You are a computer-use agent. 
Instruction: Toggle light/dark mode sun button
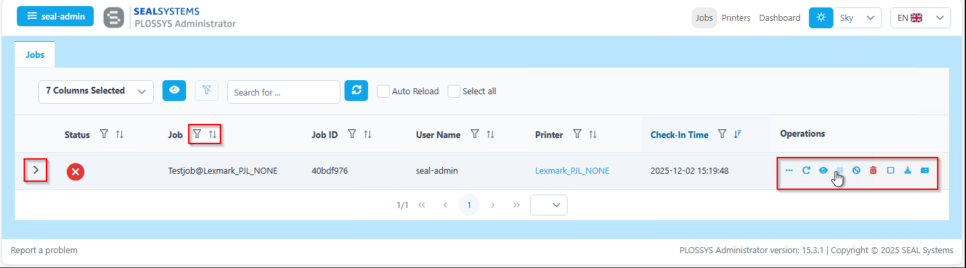coord(820,18)
